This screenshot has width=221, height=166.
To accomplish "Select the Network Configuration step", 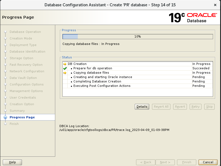I will coord(27,71).
